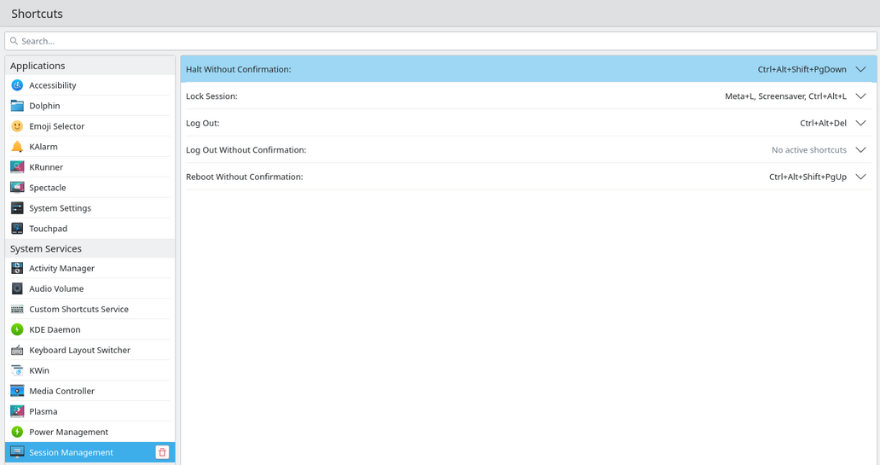Image resolution: width=880 pixels, height=465 pixels.
Task: Click the Audio Volume speaker icon
Action: [x=17, y=288]
